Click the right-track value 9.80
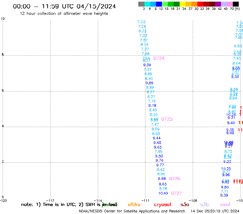This screenshot has height=214, width=243. [225, 187]
